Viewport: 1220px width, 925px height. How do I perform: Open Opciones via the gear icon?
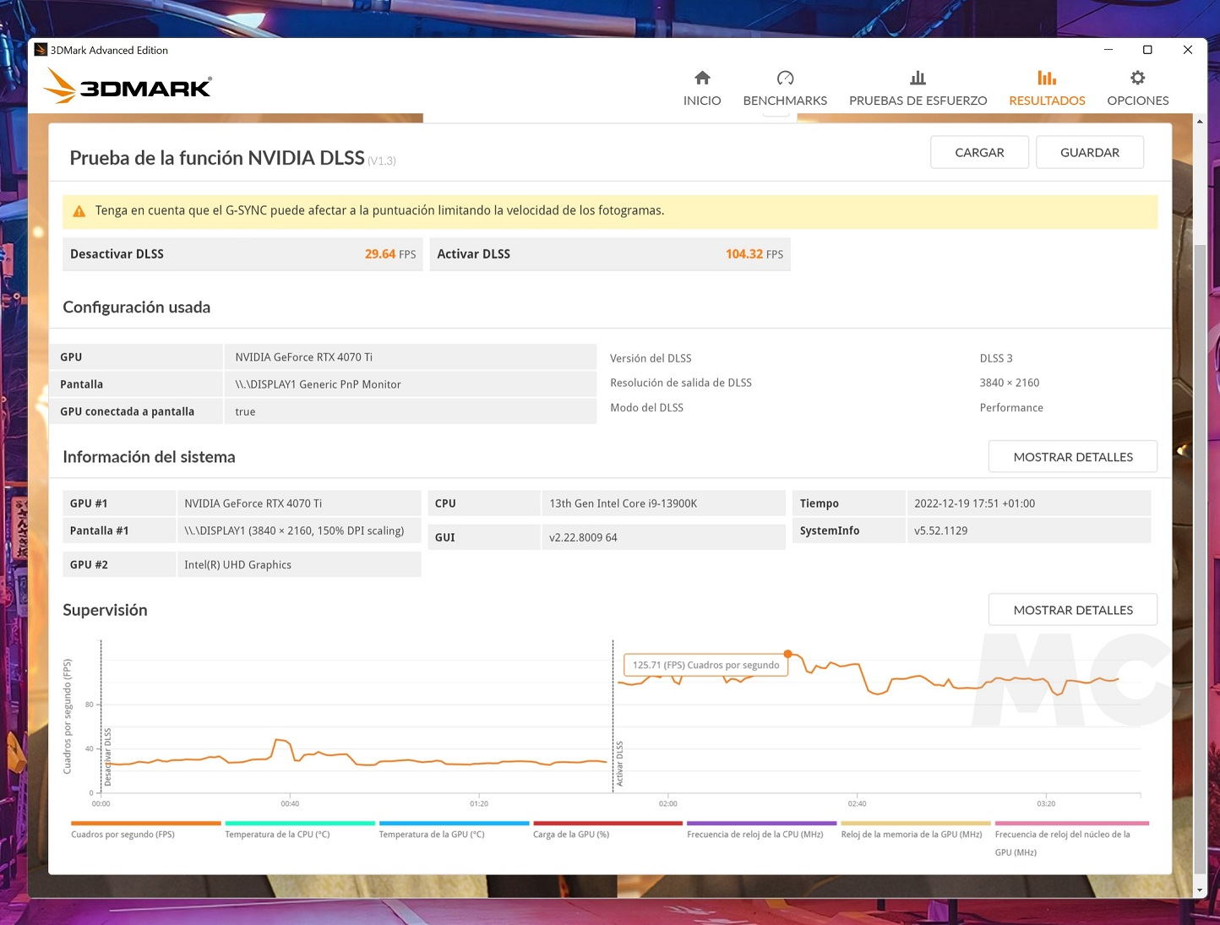[1137, 79]
